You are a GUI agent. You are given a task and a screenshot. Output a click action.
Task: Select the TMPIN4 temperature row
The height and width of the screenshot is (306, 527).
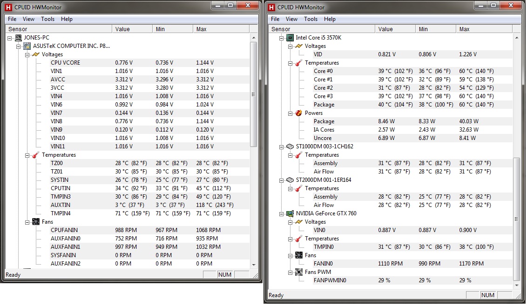coord(149,213)
